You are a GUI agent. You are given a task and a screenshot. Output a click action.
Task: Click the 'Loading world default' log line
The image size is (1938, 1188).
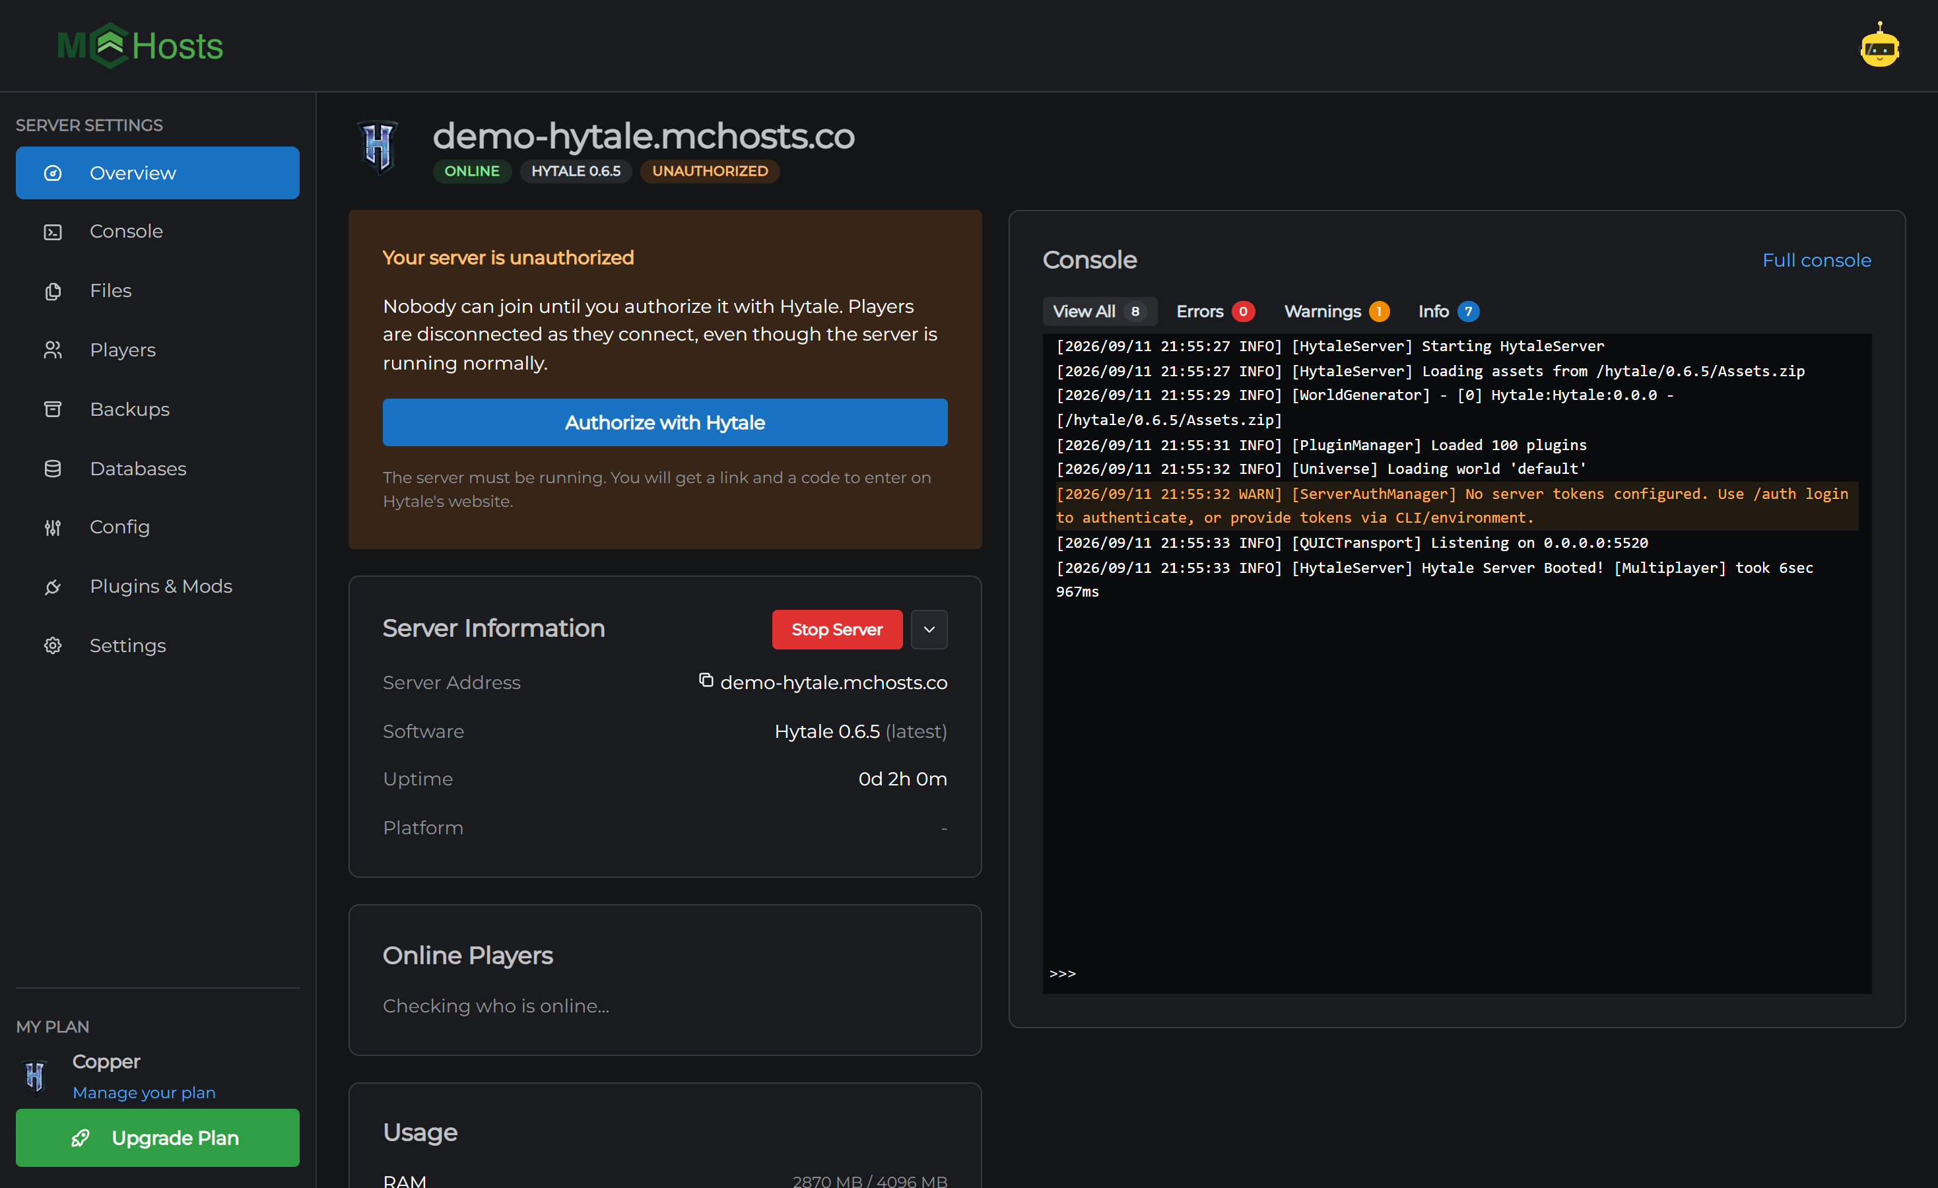[x=1321, y=469]
